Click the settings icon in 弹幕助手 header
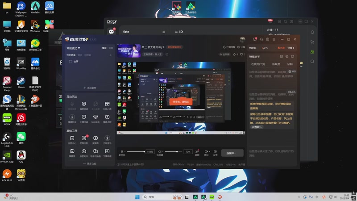Image resolution: width=357 pixels, height=201 pixels. click(x=287, y=56)
